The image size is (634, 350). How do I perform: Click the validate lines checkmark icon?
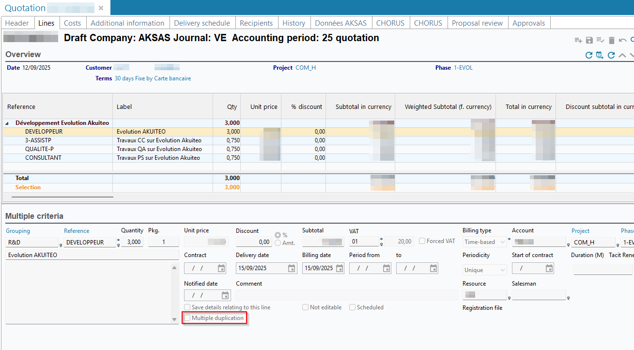(601, 40)
